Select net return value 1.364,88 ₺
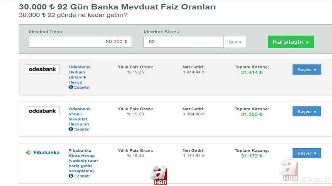 tap(194, 114)
